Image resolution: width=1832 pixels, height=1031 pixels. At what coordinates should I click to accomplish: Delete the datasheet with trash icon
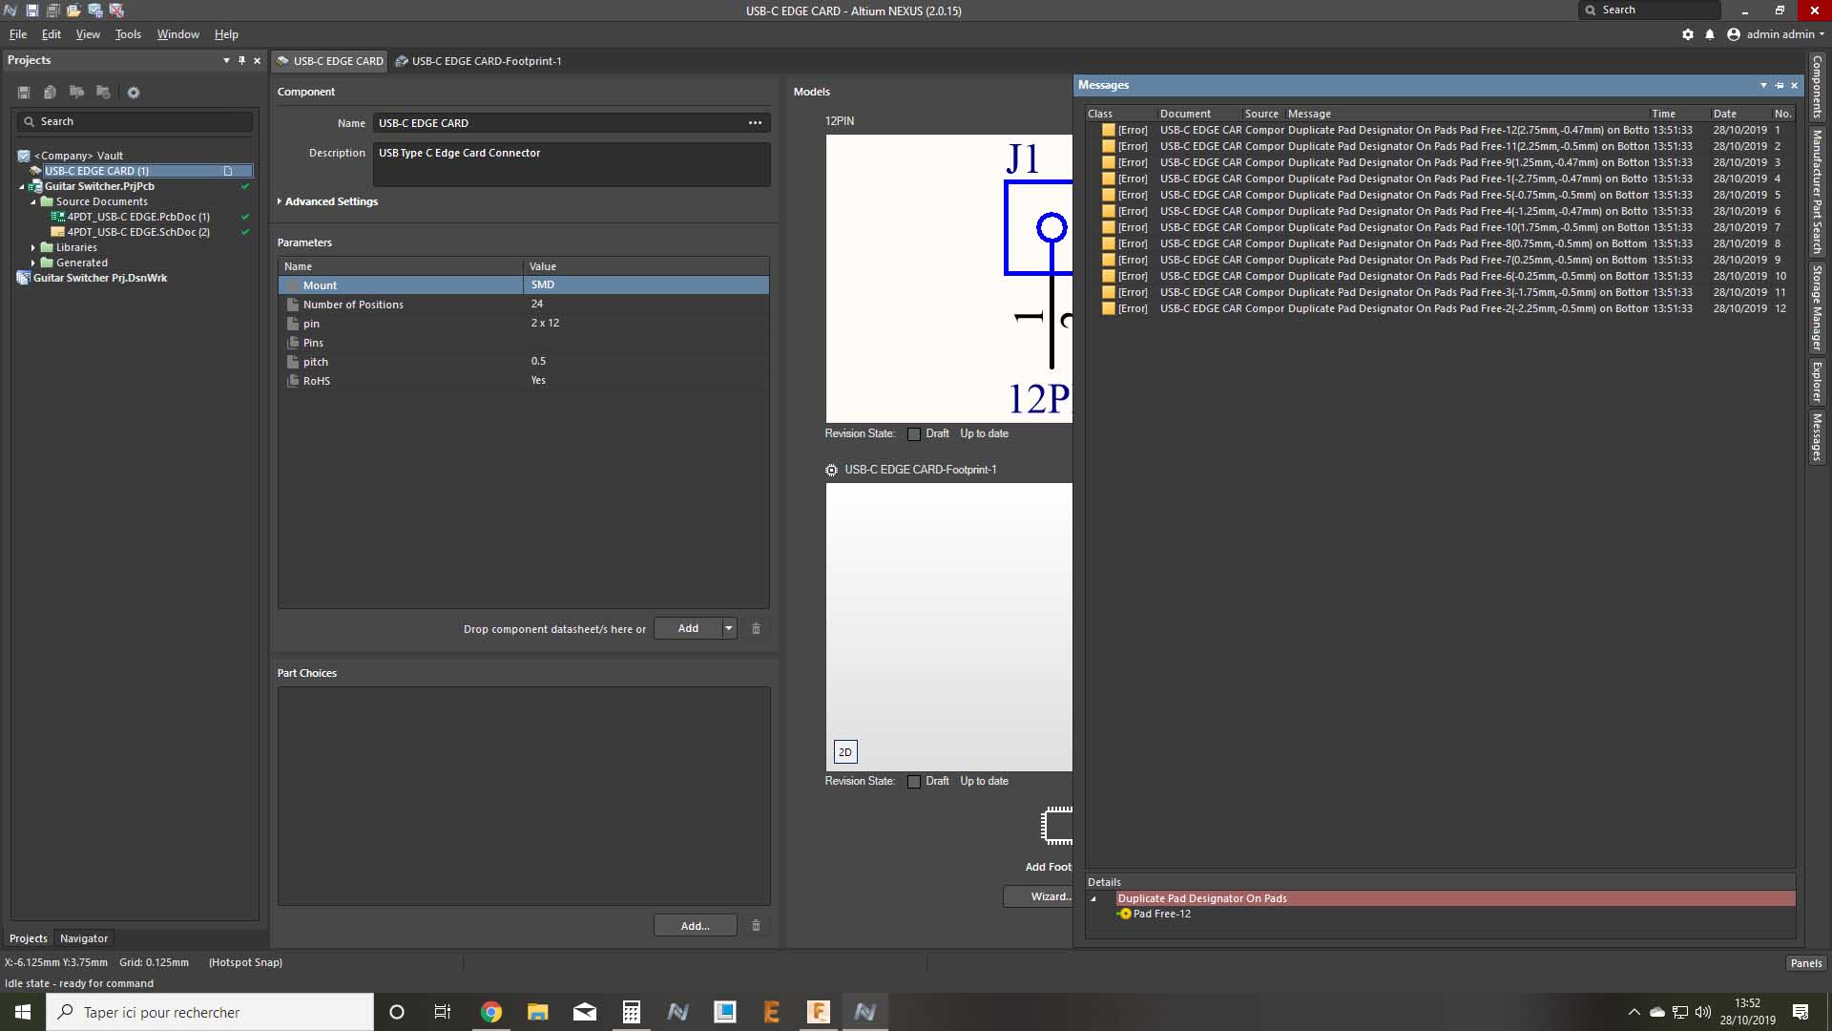coord(756,628)
